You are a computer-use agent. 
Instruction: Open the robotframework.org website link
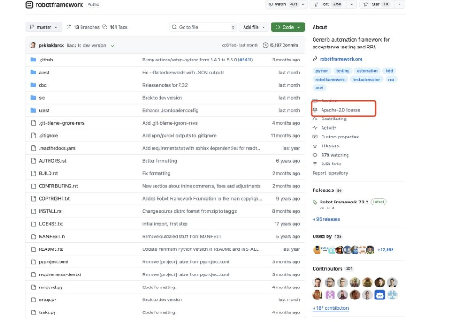[341, 59]
